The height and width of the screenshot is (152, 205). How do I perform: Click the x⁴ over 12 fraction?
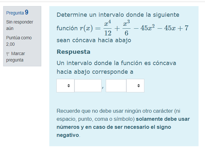(107, 28)
